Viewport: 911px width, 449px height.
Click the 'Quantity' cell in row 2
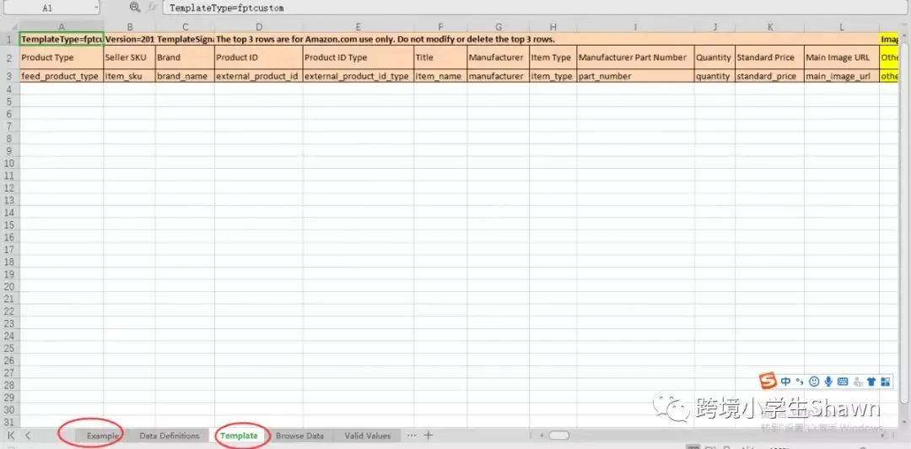point(714,58)
